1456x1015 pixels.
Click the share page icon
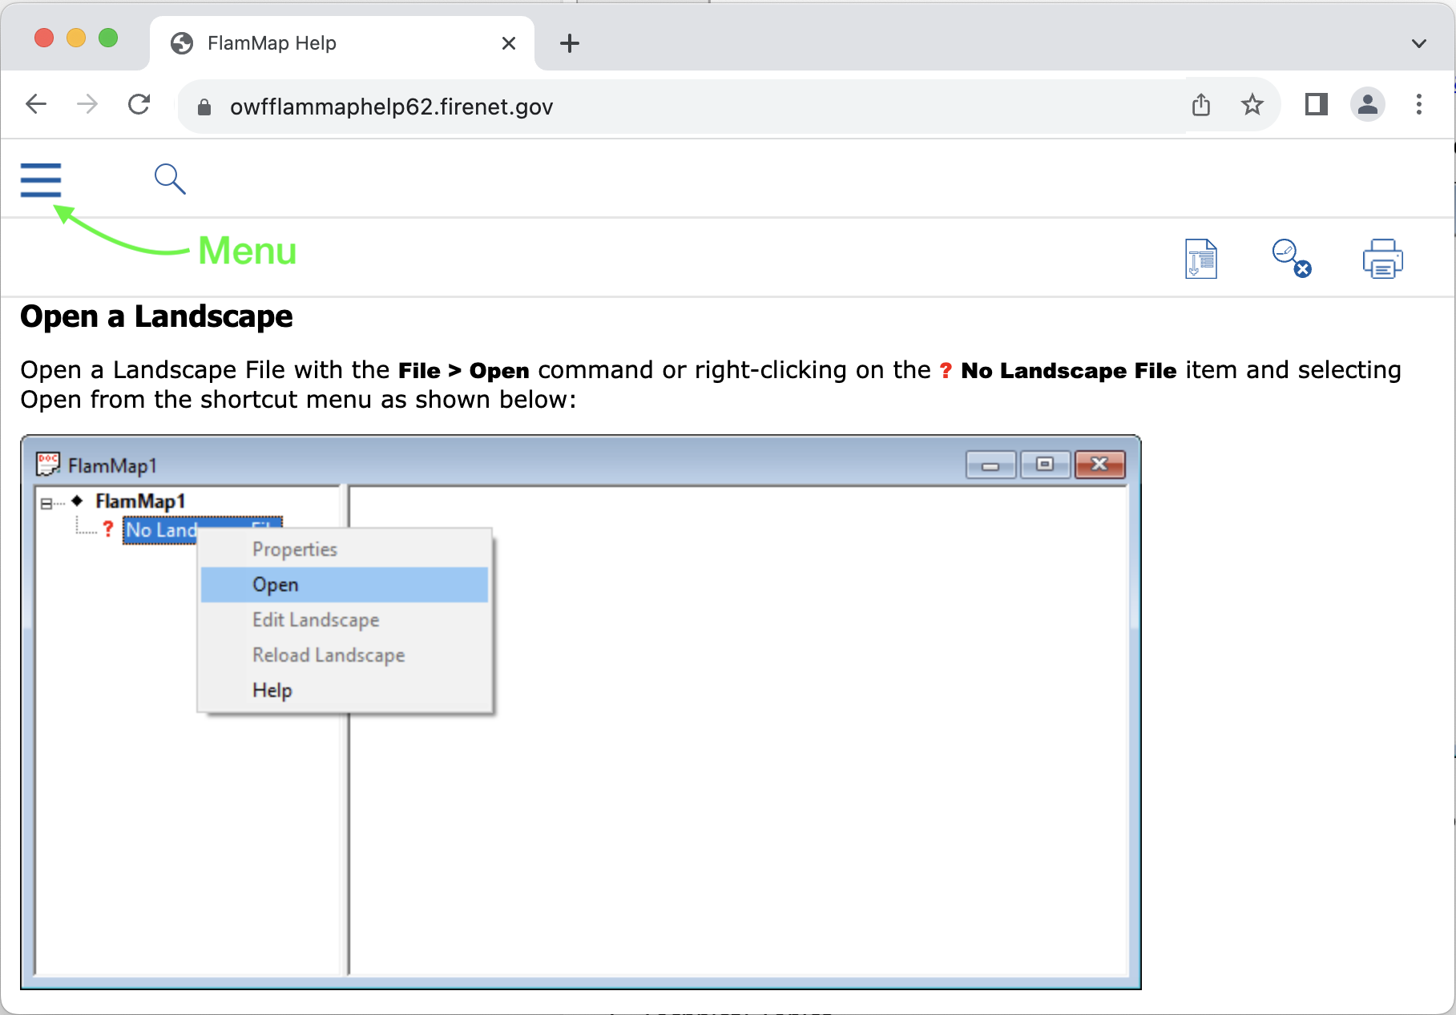tap(1200, 104)
